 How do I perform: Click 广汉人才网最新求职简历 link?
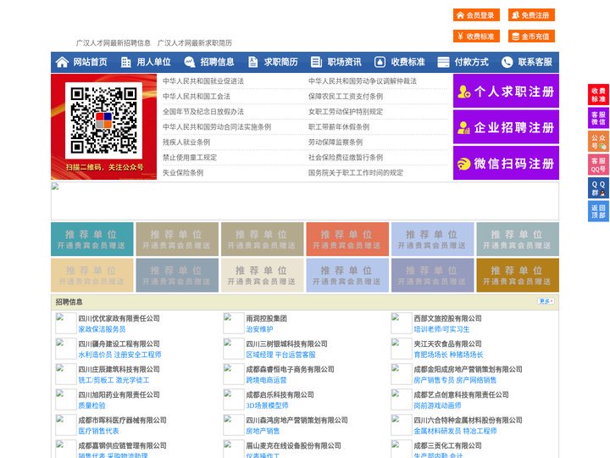click(195, 43)
